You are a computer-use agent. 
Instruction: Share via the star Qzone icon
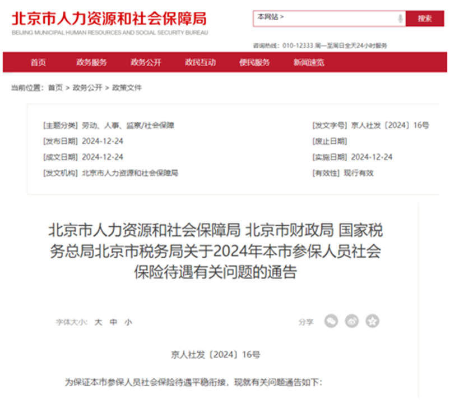point(373,321)
